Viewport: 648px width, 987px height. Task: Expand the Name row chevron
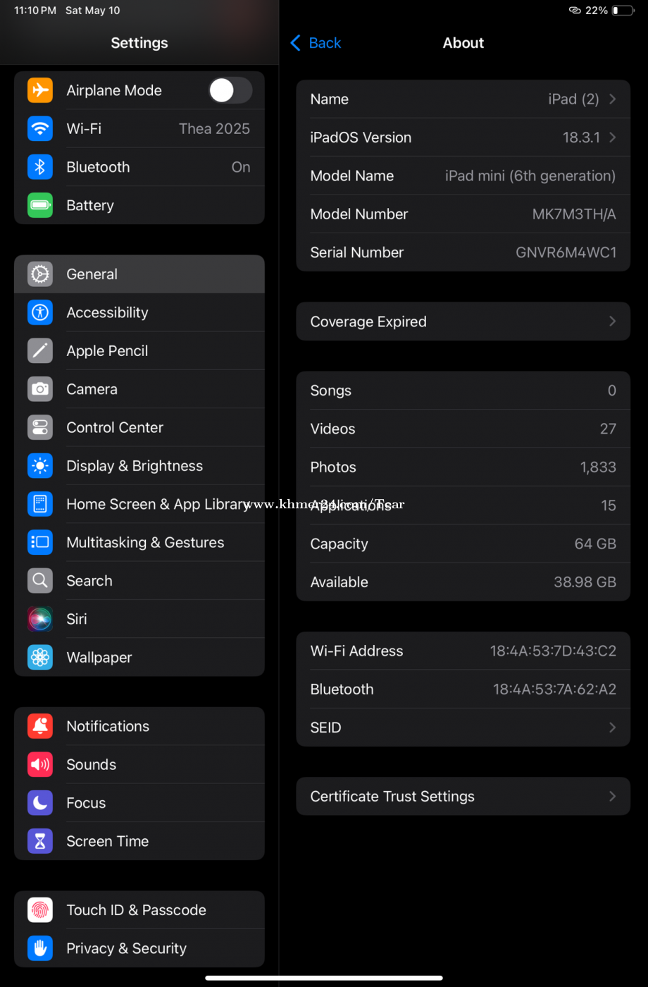612,99
